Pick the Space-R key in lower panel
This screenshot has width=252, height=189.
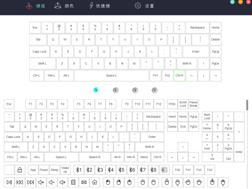94,157
